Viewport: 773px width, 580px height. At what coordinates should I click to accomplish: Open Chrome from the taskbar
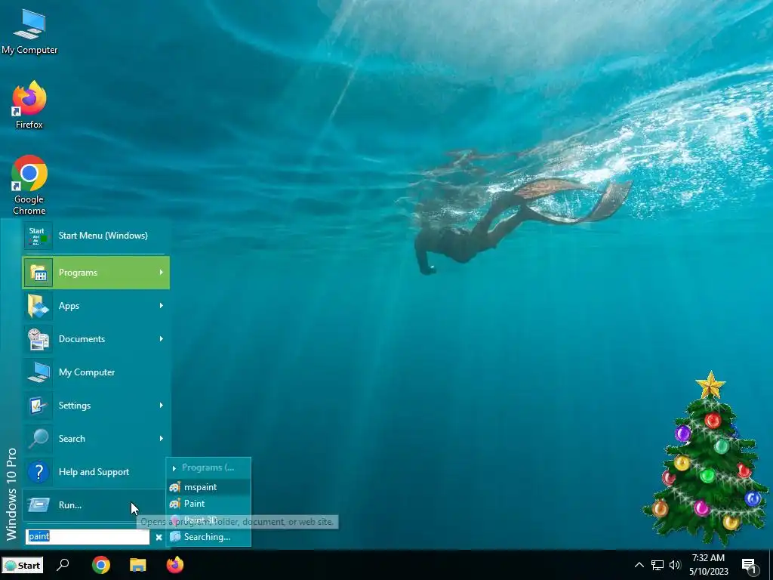coord(100,565)
